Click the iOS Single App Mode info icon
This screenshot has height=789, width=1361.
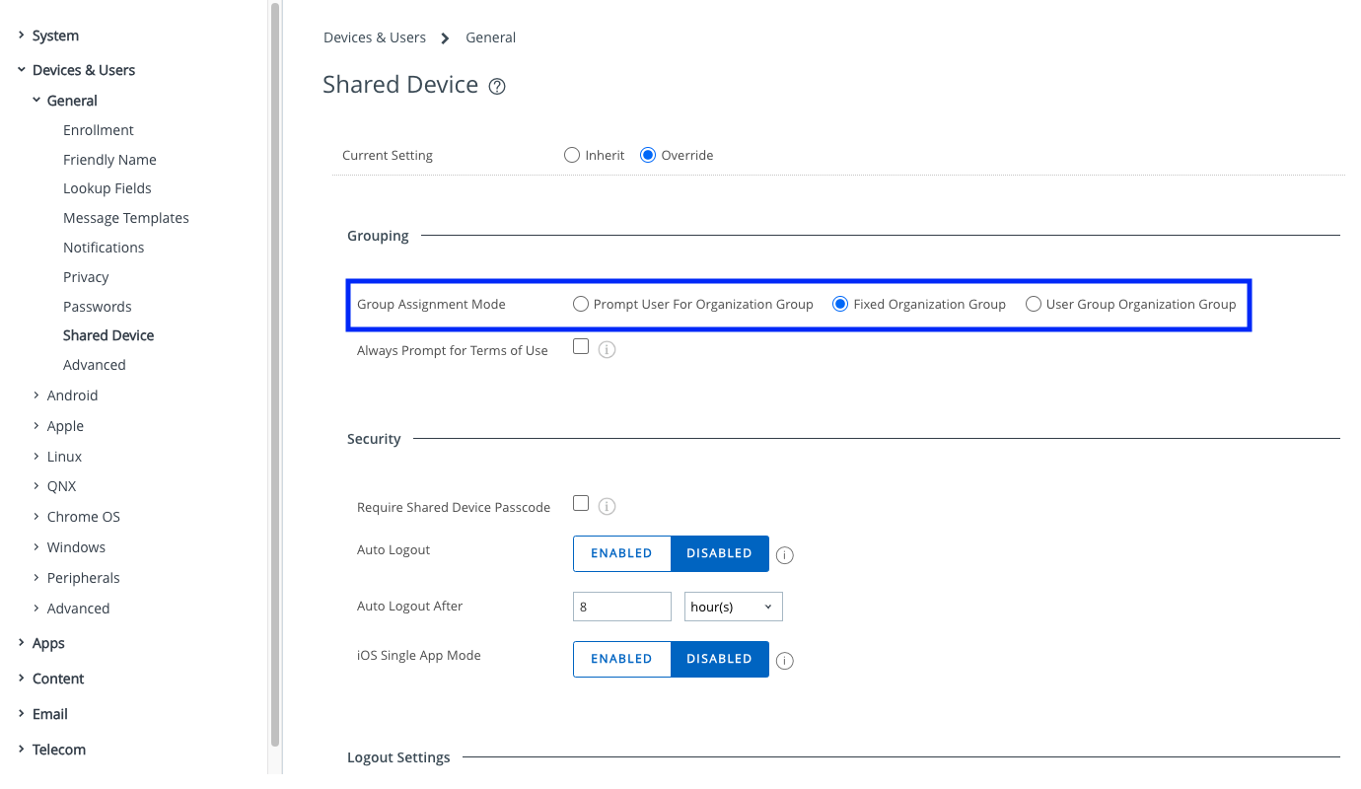[785, 661]
